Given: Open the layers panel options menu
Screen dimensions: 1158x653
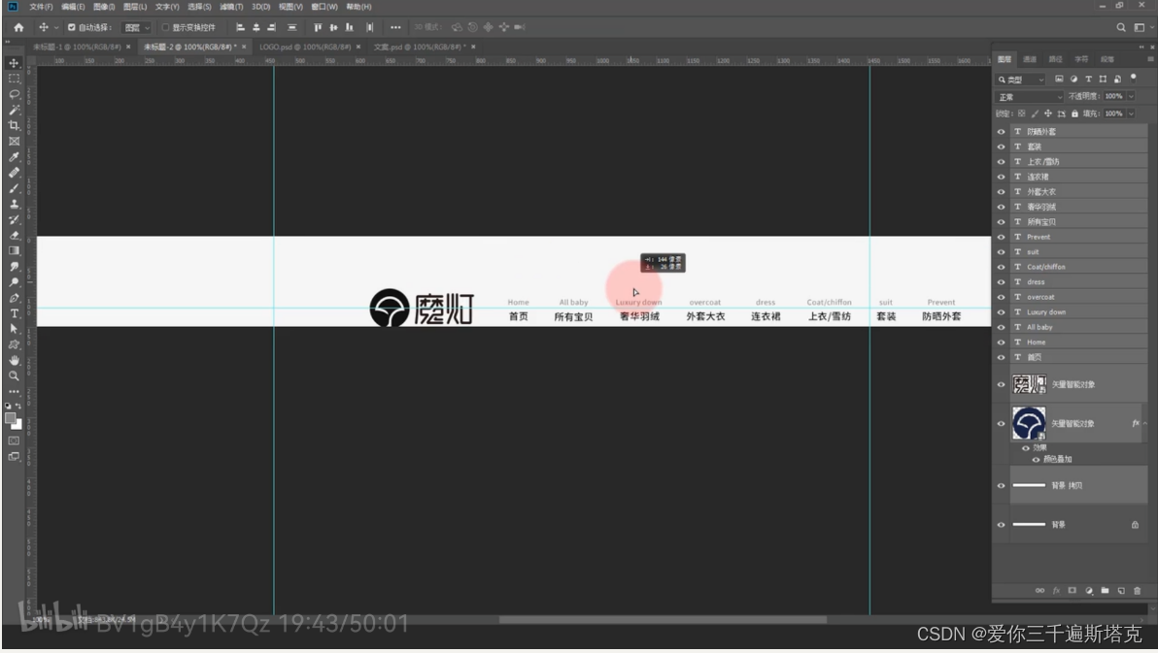Looking at the screenshot, I should 1150,59.
